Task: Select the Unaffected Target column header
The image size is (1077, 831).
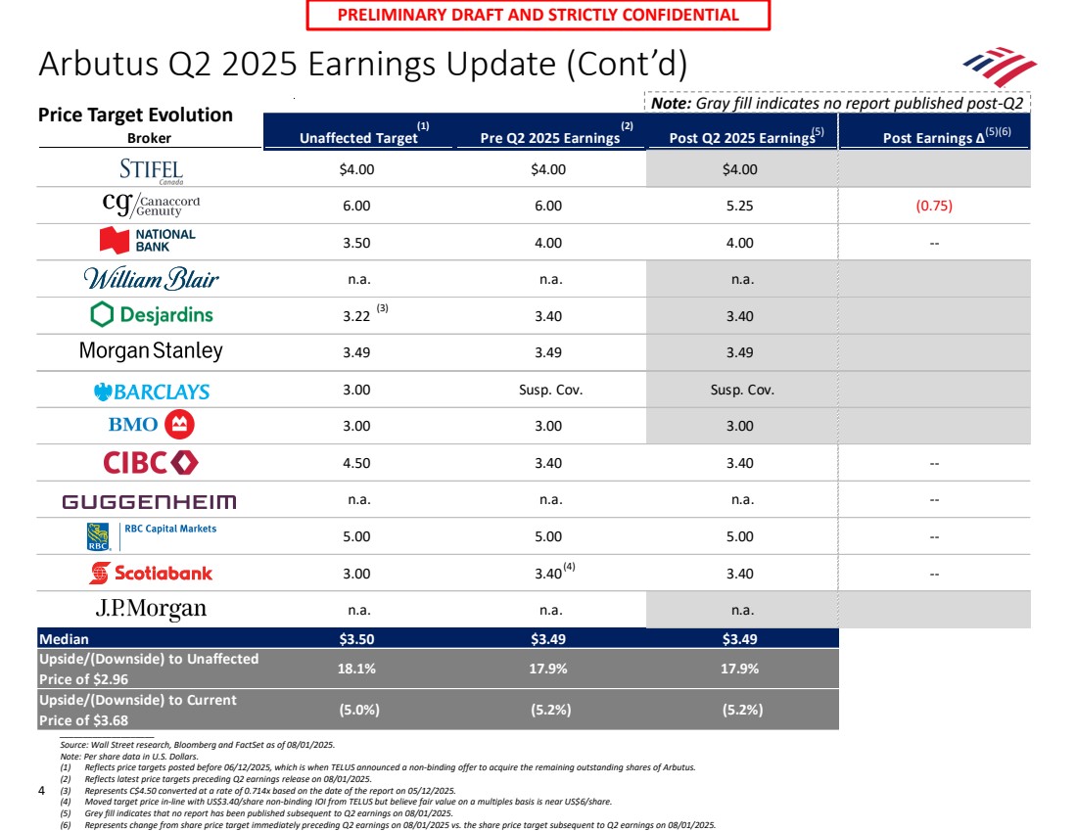Action: [358, 137]
